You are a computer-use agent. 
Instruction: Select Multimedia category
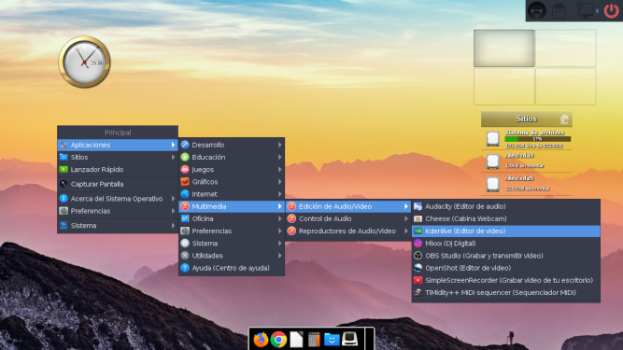[x=232, y=206]
